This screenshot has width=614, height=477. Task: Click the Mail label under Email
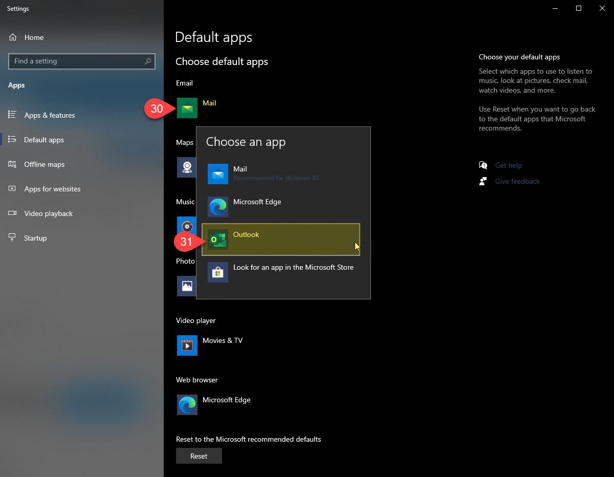click(x=209, y=103)
